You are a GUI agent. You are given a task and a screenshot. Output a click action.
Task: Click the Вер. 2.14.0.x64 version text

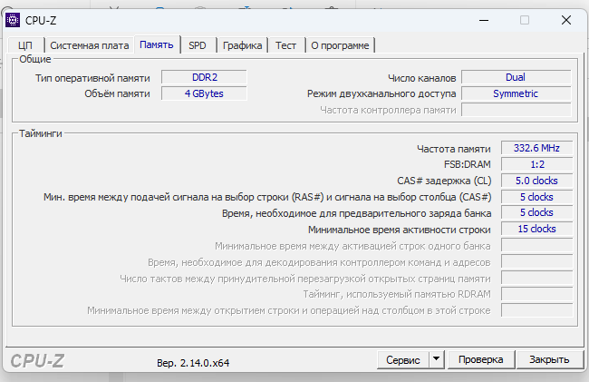[x=193, y=363]
